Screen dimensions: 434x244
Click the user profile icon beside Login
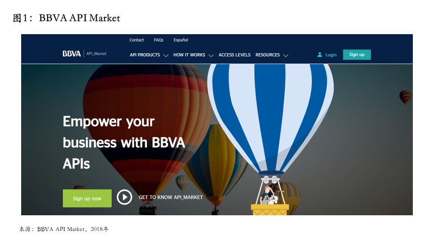[x=320, y=55]
